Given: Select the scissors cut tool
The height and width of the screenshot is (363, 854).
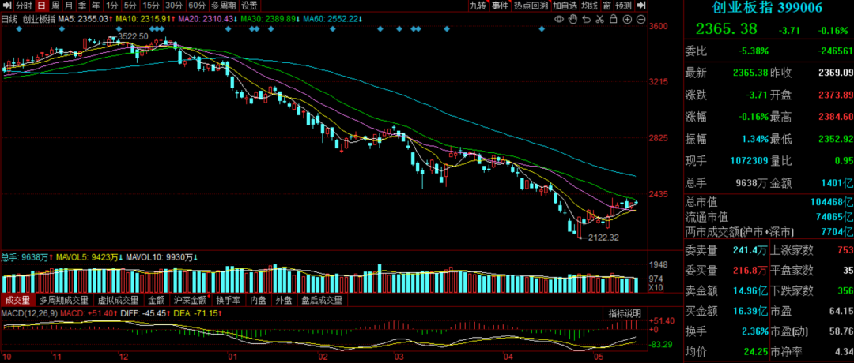Looking at the screenshot, I should tap(599, 19).
